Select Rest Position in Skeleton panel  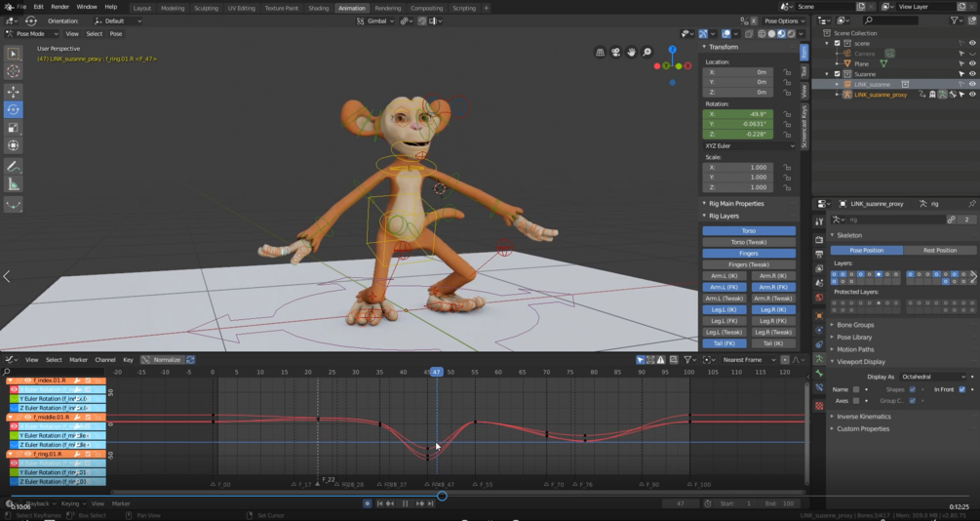click(x=939, y=250)
